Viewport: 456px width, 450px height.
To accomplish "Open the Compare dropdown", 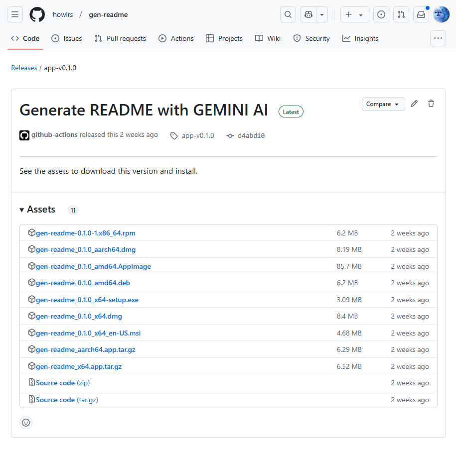I will [383, 104].
